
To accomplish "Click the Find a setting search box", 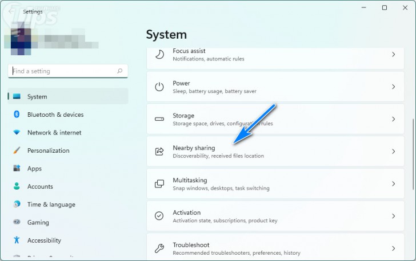I will pos(68,71).
